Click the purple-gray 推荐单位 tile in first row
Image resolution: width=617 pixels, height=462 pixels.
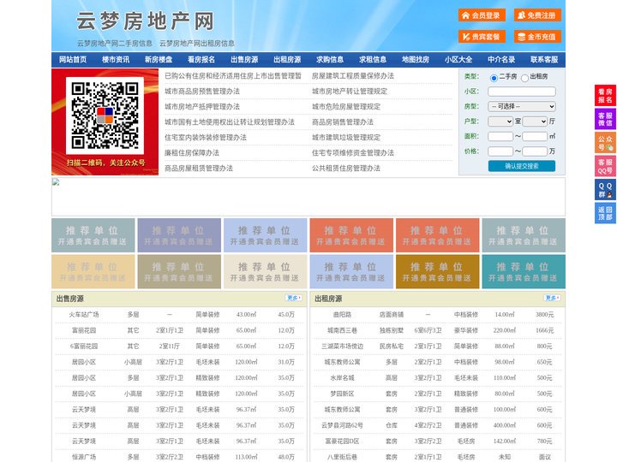(x=179, y=235)
